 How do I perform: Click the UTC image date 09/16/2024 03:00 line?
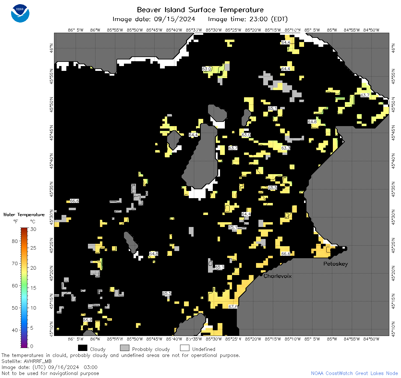coord(50,367)
